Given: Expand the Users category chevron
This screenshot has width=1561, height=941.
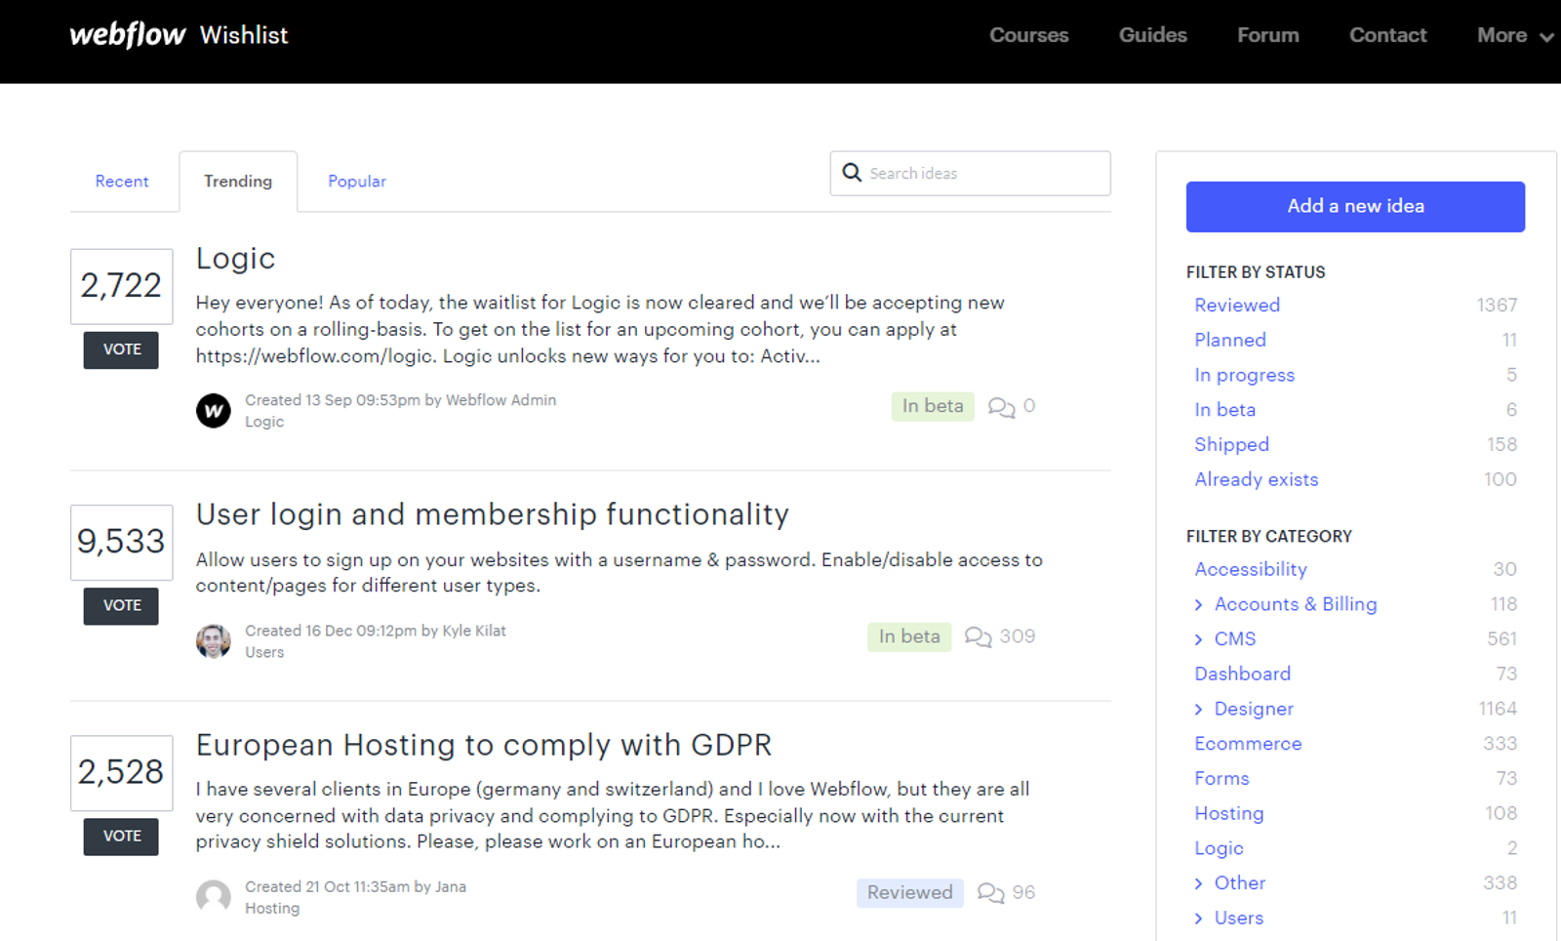Looking at the screenshot, I should tap(1199, 919).
